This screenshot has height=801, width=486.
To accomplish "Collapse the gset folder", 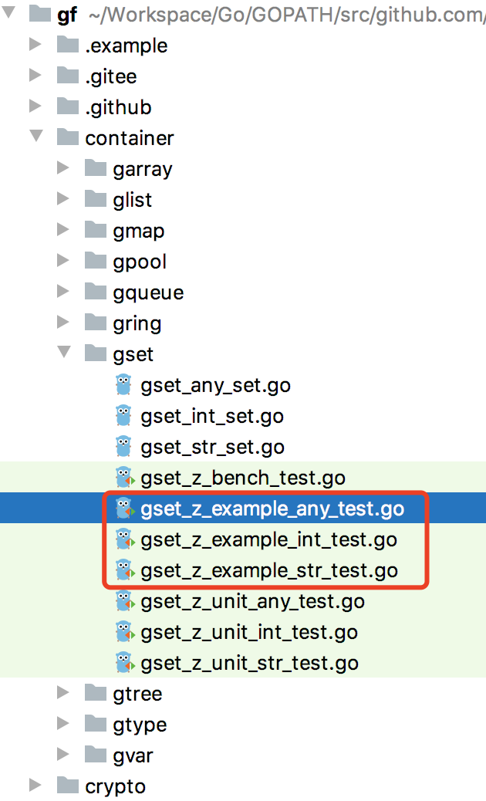I will tap(64, 352).
